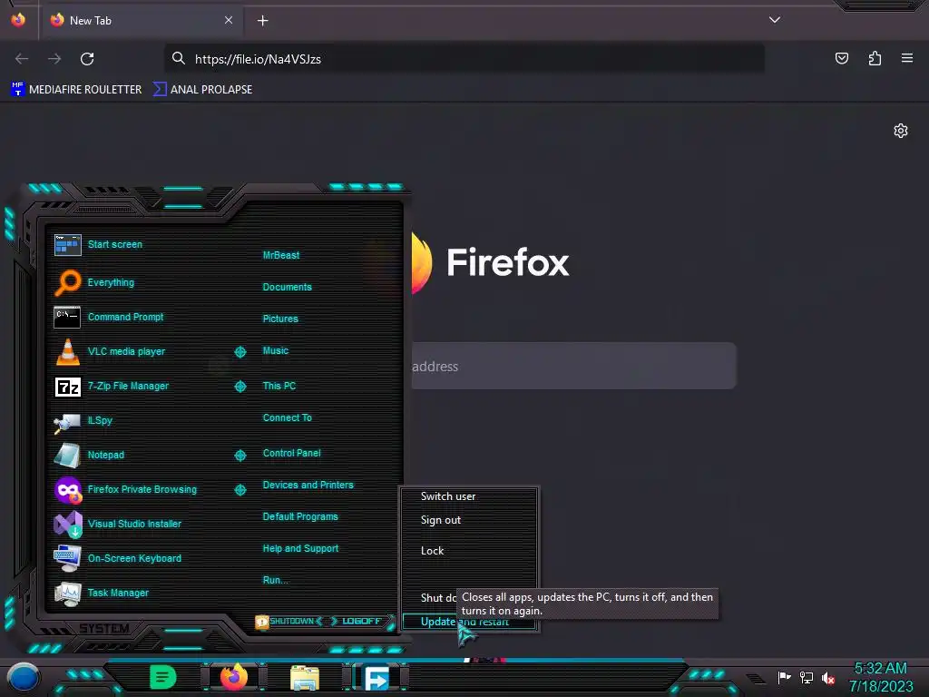
Task: Select Switch user in power menu
Action: [x=448, y=496]
